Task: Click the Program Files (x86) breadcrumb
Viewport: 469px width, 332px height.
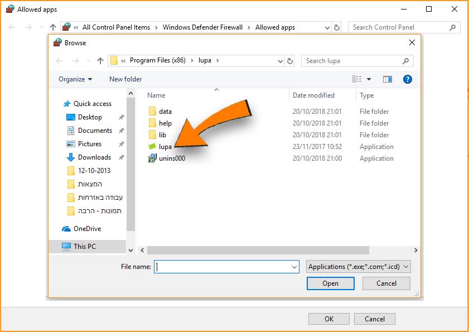Action: click(158, 61)
